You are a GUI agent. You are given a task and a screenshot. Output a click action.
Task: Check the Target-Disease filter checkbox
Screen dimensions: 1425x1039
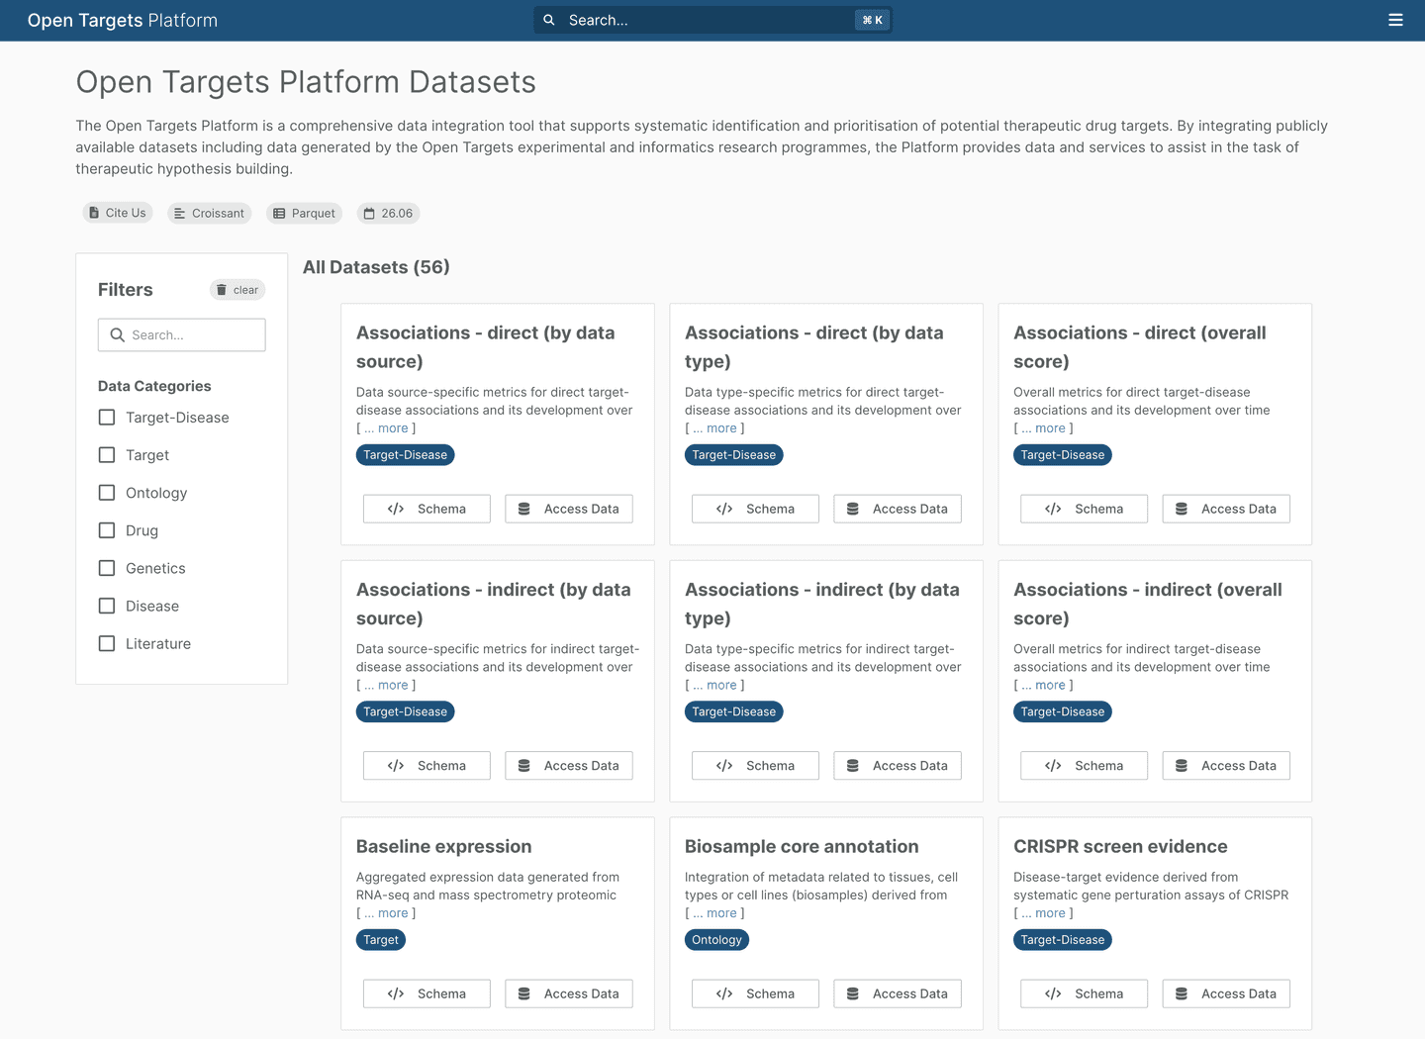click(x=107, y=418)
